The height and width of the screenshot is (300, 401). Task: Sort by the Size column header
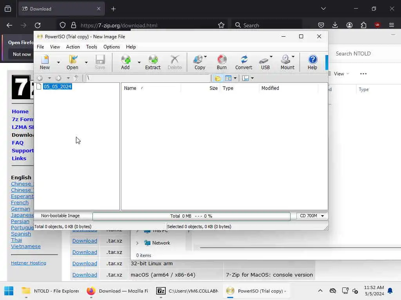click(200, 88)
